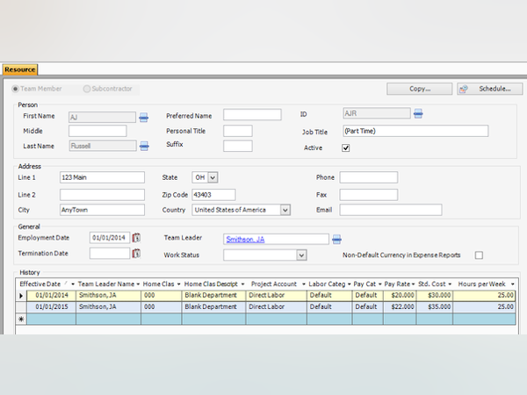This screenshot has height=395, width=527.
Task: Click the City field containing AnyTown
Action: (102, 210)
